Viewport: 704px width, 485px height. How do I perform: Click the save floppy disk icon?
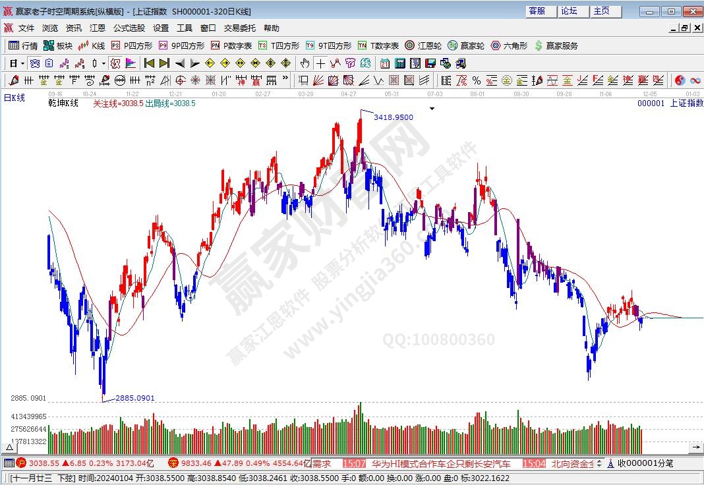tap(430, 63)
